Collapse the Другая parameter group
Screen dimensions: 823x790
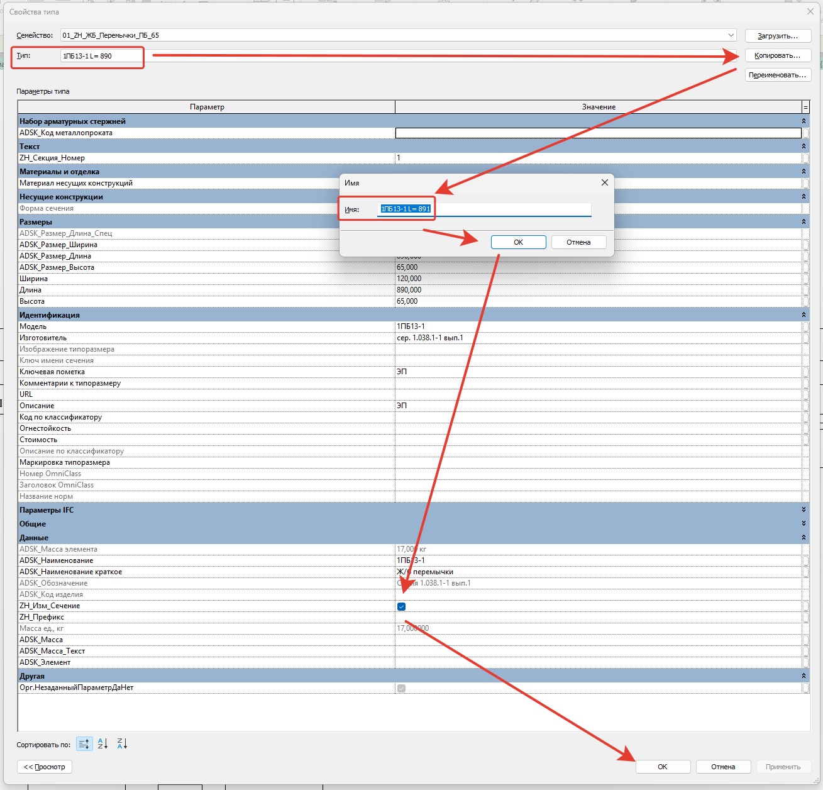click(804, 676)
